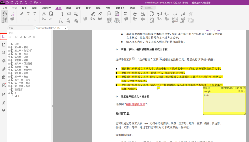Viewport: 249px width, 142px height.
Task: Click the highlight text marker icon
Action: click(22, 14)
